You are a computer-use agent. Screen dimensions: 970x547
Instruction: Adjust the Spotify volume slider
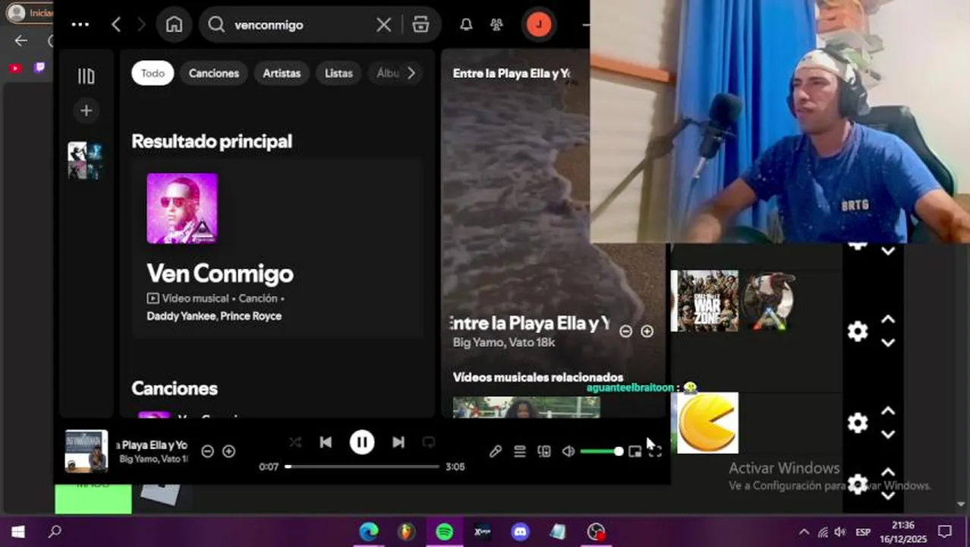tap(601, 451)
